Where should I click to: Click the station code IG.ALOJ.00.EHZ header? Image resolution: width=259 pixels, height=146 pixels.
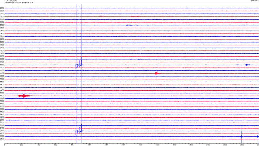click(11, 1)
